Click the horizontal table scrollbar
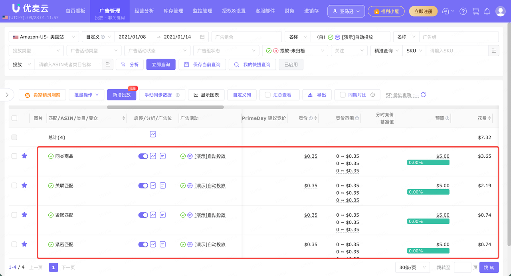 165,107
